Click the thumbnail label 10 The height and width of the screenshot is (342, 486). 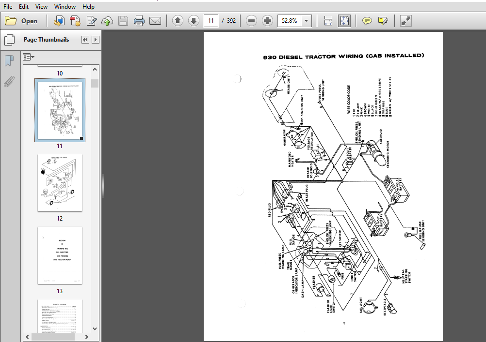coord(60,74)
